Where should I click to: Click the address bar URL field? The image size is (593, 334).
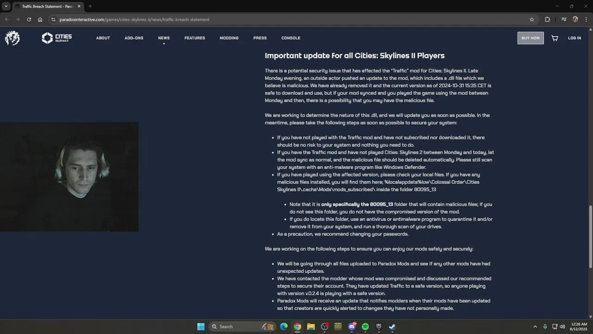point(292,19)
